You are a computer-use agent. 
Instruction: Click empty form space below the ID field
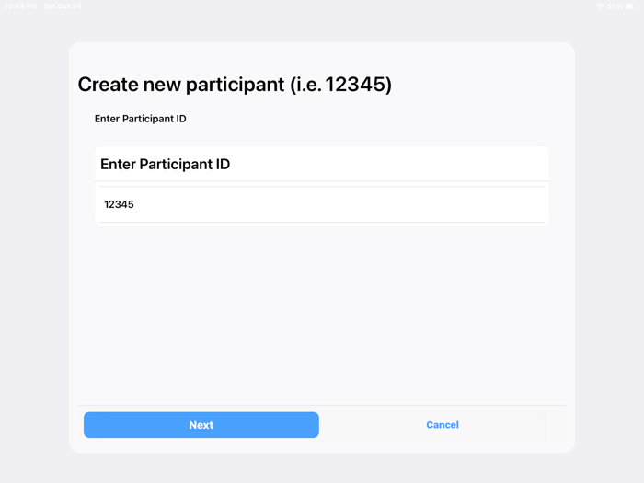322,313
